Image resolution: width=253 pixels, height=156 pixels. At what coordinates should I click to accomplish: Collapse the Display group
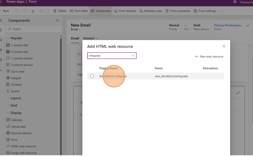pyautogui.click(x=8, y=113)
